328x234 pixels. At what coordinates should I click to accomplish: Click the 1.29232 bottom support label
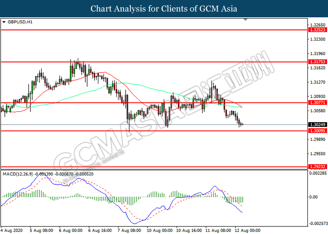coord(318,167)
